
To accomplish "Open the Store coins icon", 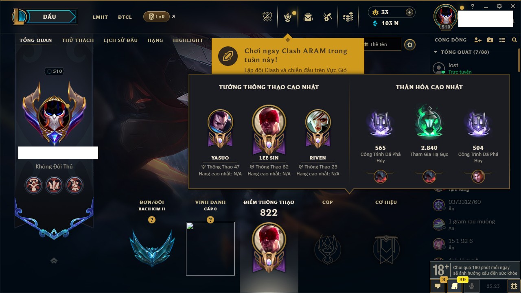I will [x=348, y=17].
